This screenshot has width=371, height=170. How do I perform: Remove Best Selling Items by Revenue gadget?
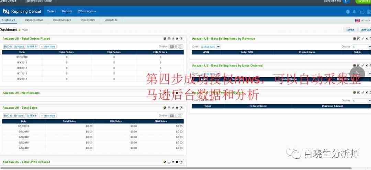click(367, 39)
